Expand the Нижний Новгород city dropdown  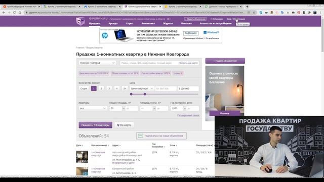pyautogui.click(x=97, y=63)
